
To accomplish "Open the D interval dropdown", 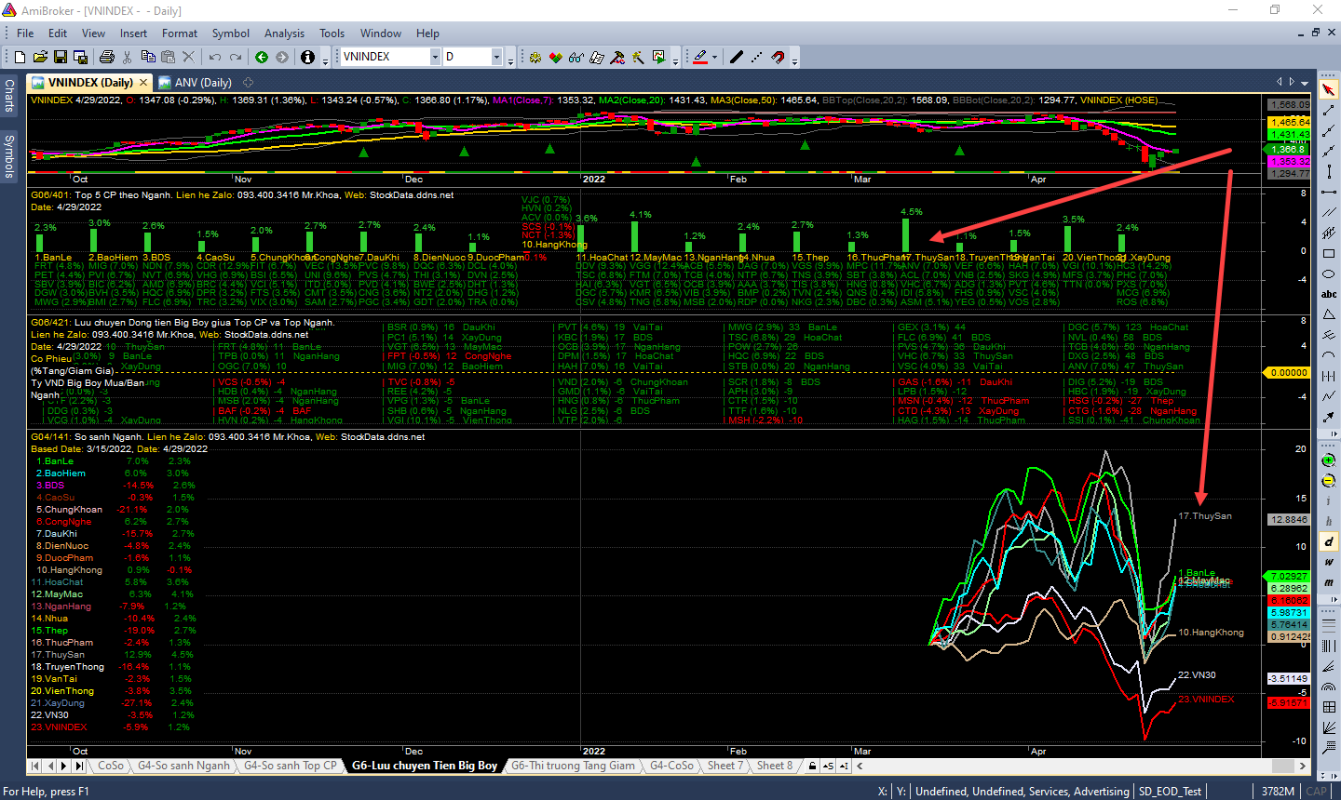I will pos(496,57).
